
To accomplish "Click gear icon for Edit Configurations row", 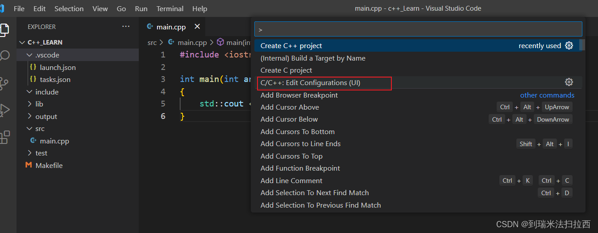I will 569,82.
